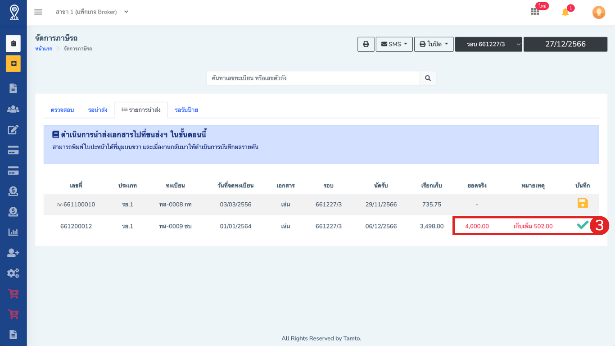
Task: Click plate number ทส-0008 กท
Action: point(175,205)
